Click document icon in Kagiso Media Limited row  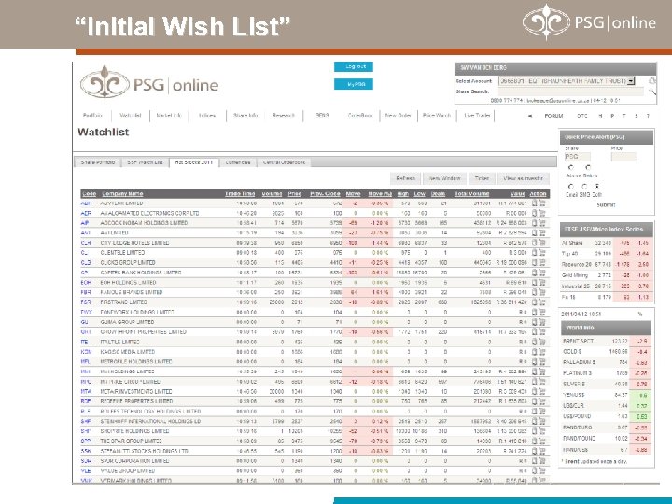(x=535, y=352)
